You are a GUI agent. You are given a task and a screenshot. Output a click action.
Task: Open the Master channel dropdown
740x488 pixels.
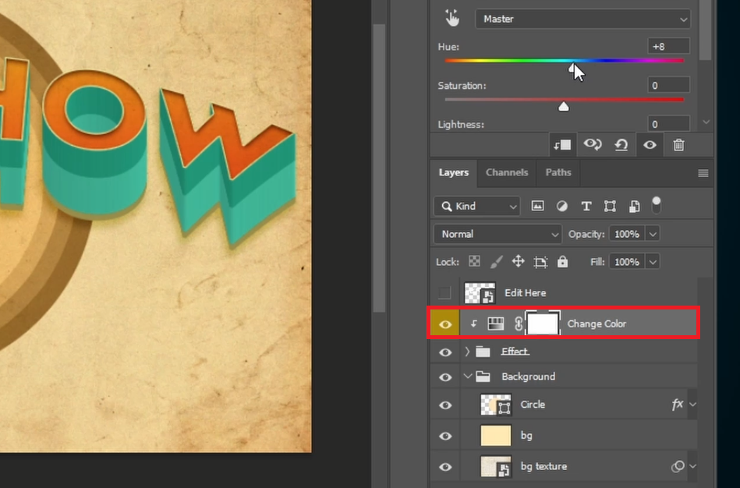click(583, 19)
